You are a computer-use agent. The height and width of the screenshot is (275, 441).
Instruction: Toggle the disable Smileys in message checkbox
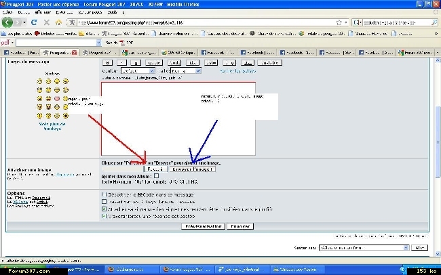click(104, 201)
